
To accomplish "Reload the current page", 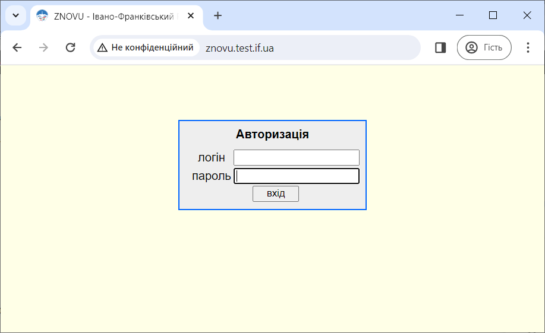I will coord(70,47).
